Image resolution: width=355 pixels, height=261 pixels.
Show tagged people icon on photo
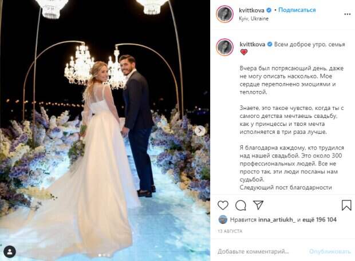(10, 251)
